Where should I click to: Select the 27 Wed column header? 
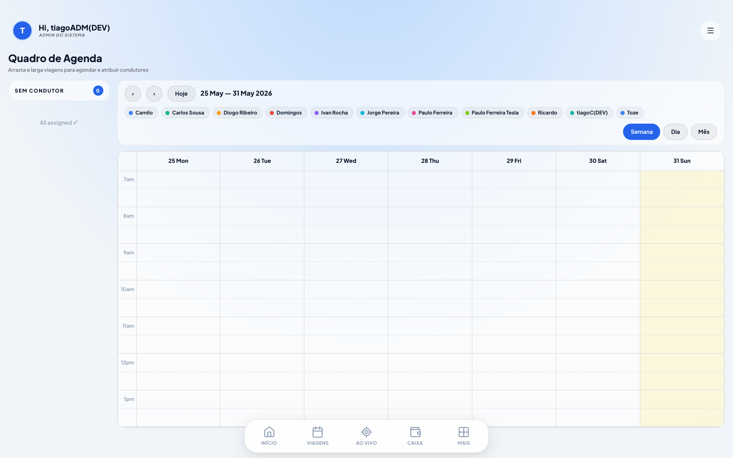(x=346, y=161)
